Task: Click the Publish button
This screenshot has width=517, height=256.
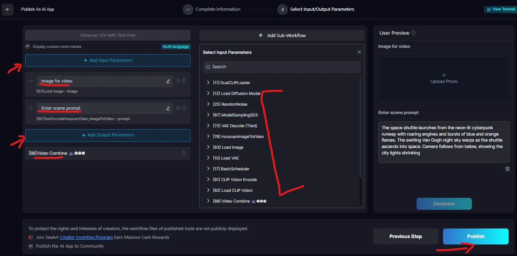Action: [475, 236]
